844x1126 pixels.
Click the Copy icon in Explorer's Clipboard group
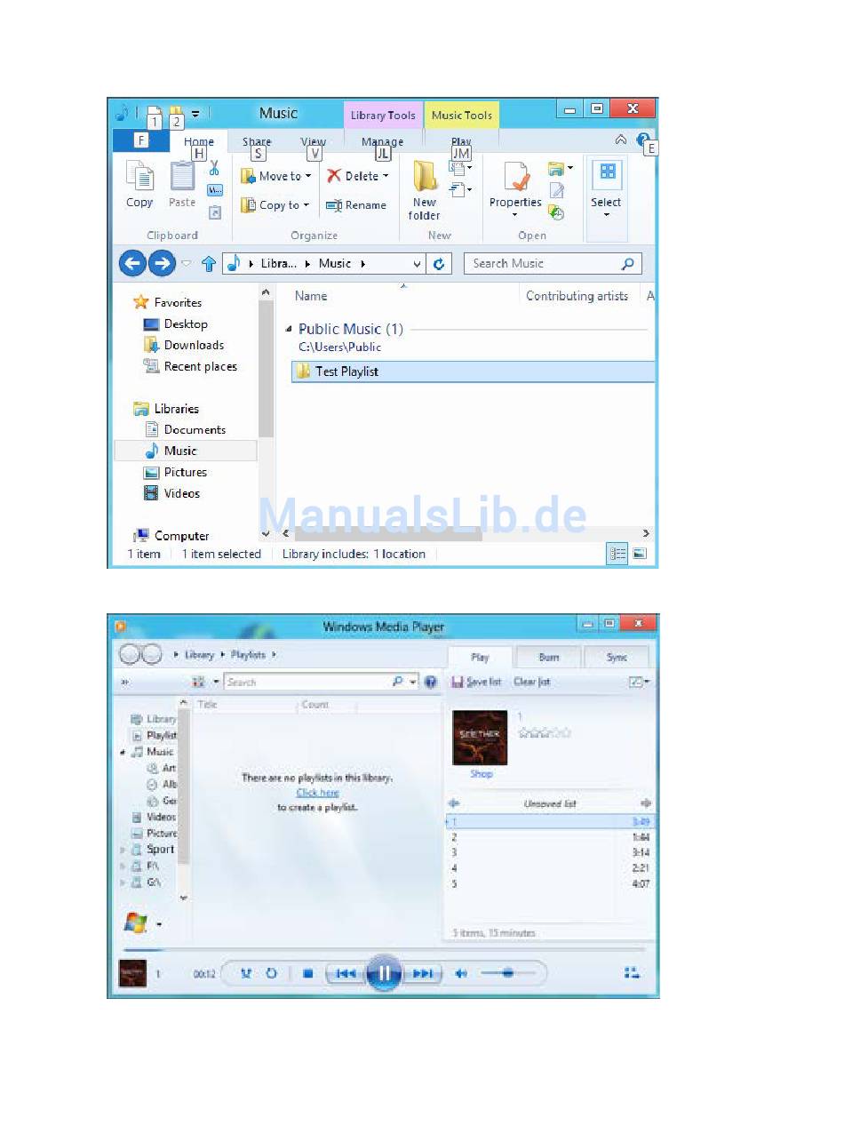click(139, 177)
